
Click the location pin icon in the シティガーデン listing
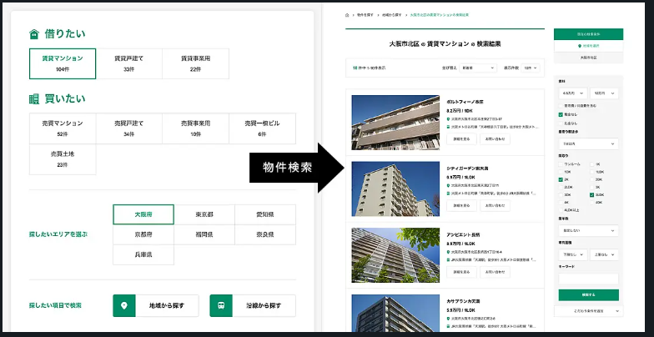point(448,185)
